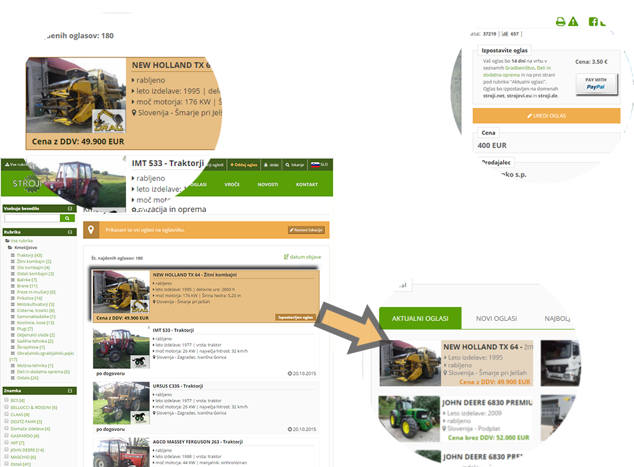Tick the JOHN DEERE brand checkbox

point(7,450)
